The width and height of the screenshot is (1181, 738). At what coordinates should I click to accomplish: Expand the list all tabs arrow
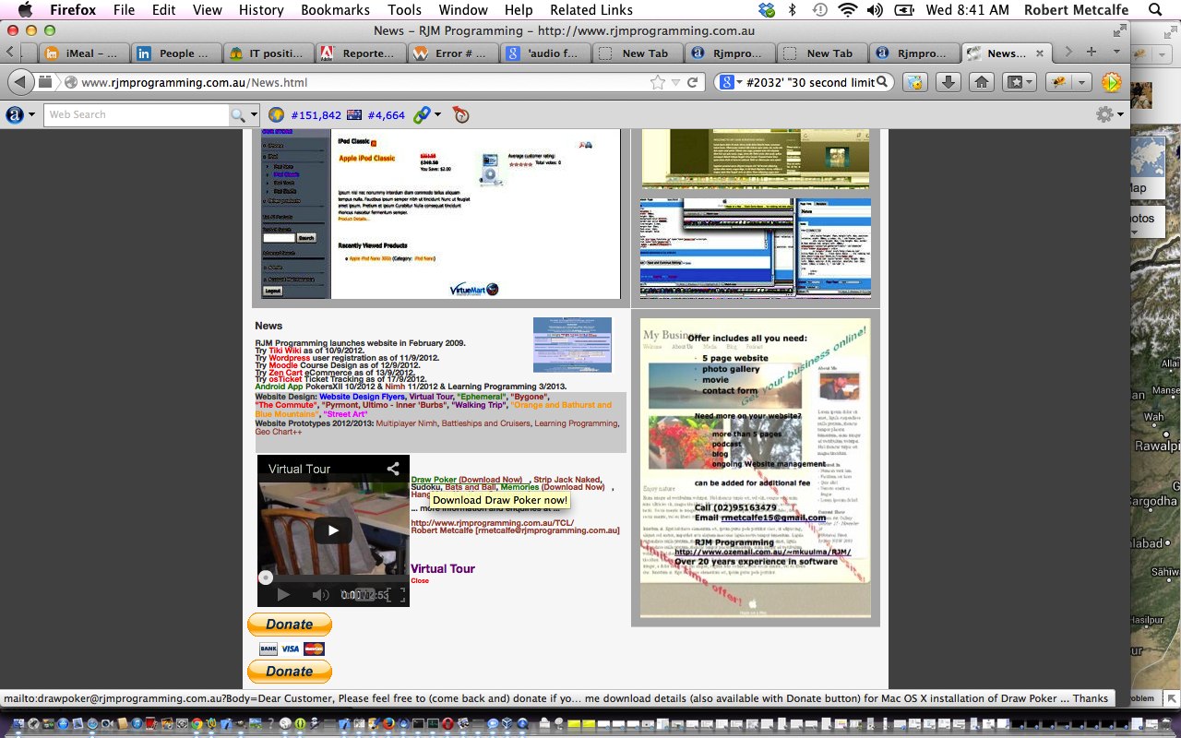pyautogui.click(x=1115, y=53)
